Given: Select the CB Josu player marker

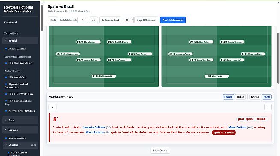Looking at the screenshot, I should pyautogui.click(x=119, y=60).
